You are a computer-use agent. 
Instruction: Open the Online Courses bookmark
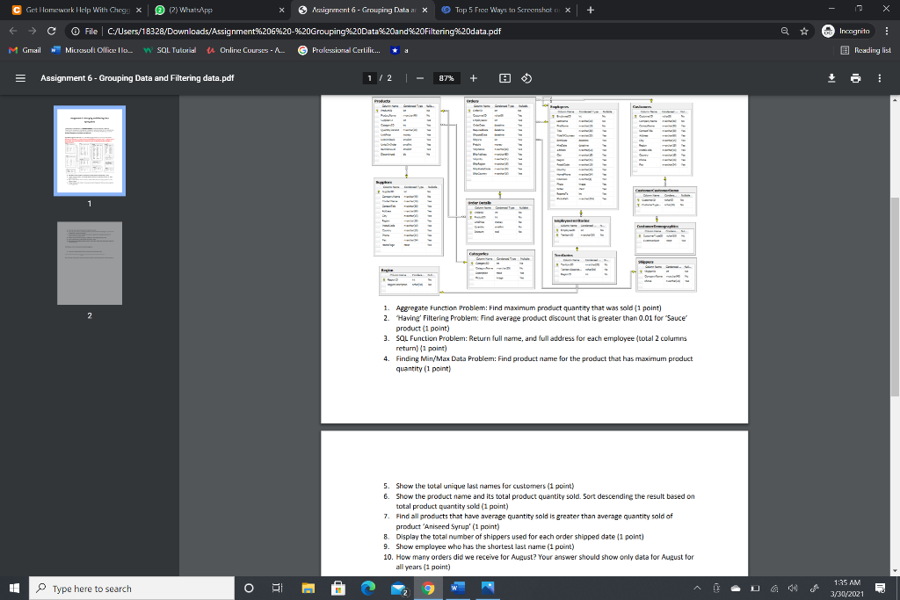click(246, 50)
